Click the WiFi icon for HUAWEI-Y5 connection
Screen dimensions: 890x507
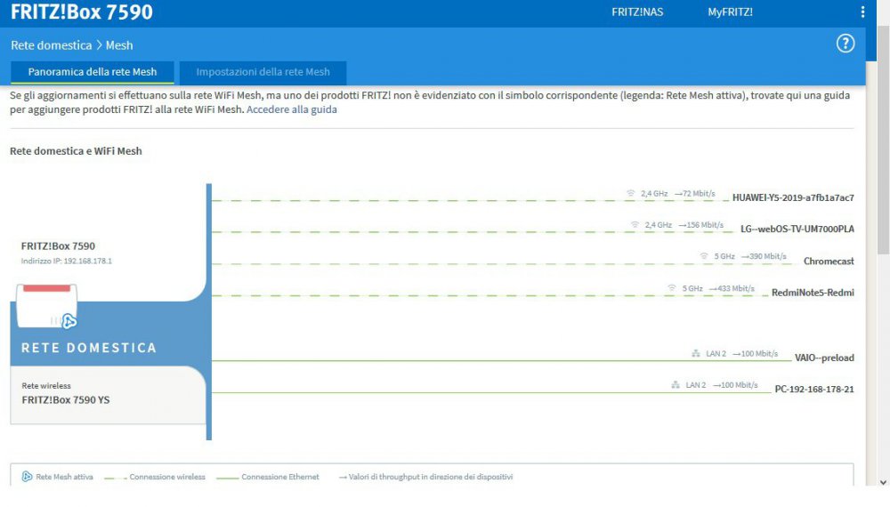631,193
